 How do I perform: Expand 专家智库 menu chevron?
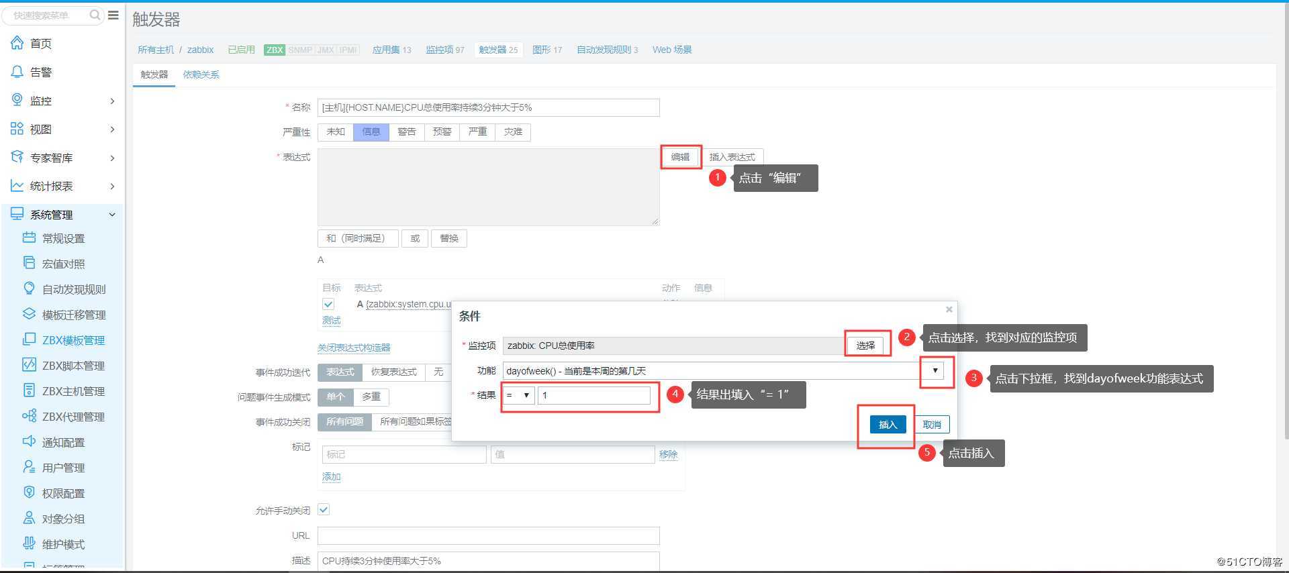(112, 158)
